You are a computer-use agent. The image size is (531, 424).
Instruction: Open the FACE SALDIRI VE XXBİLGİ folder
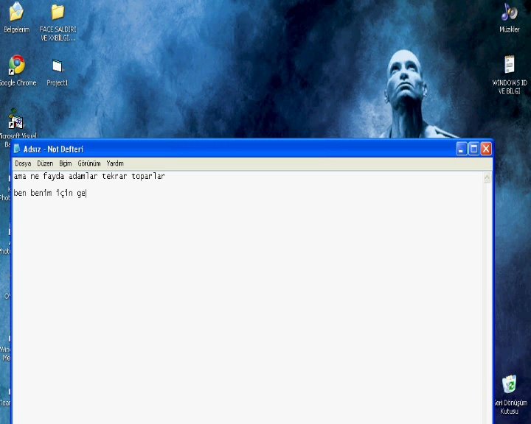click(58, 13)
